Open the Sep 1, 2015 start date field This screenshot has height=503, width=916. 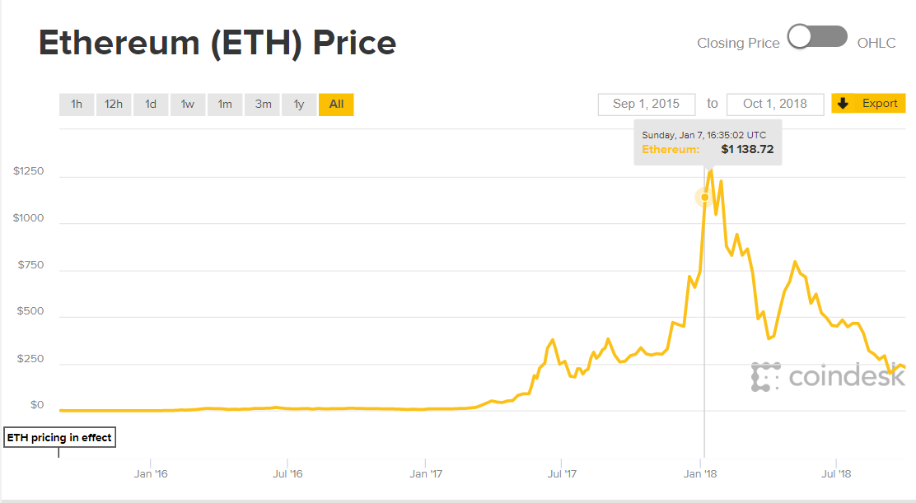pyautogui.click(x=647, y=104)
